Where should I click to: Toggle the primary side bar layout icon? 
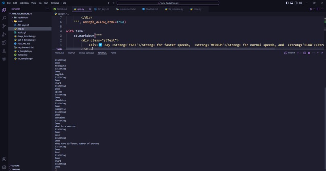[x=287, y=3]
